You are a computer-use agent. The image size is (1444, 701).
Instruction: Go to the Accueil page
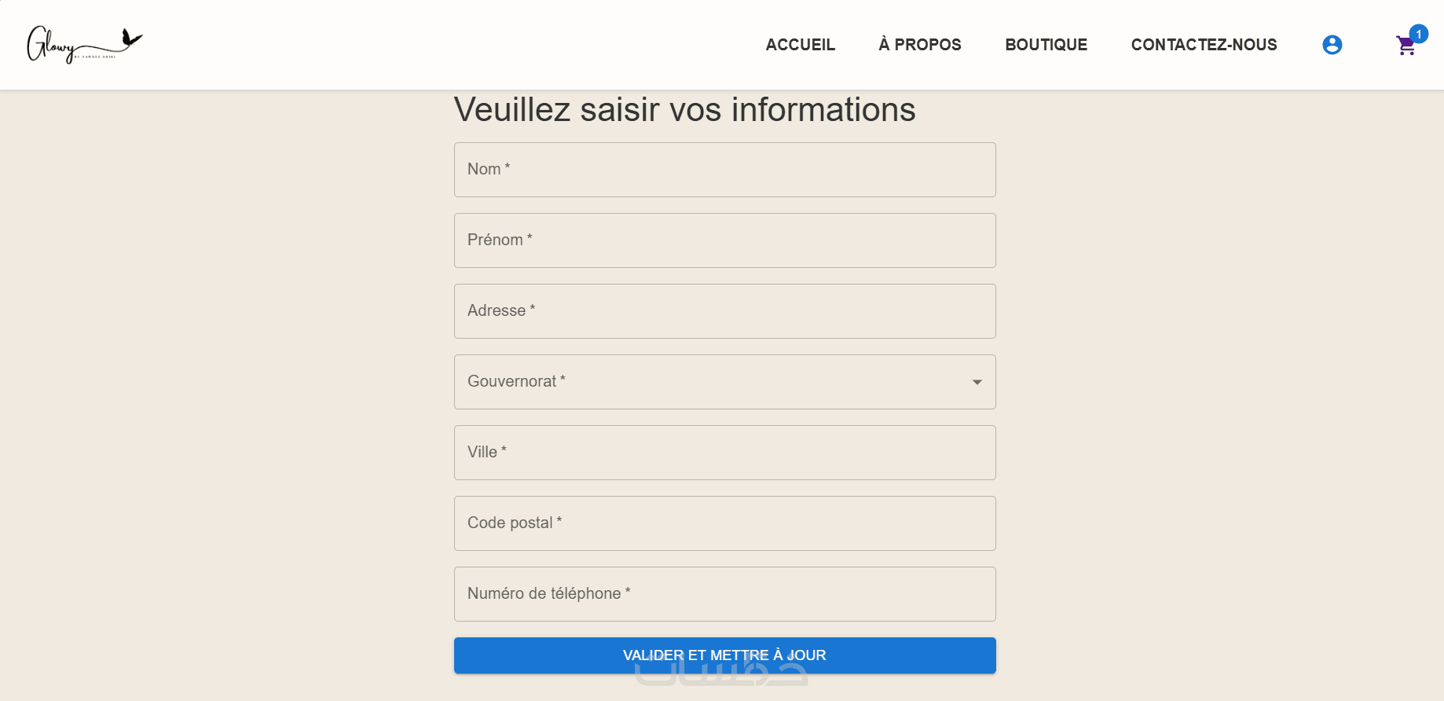800,45
